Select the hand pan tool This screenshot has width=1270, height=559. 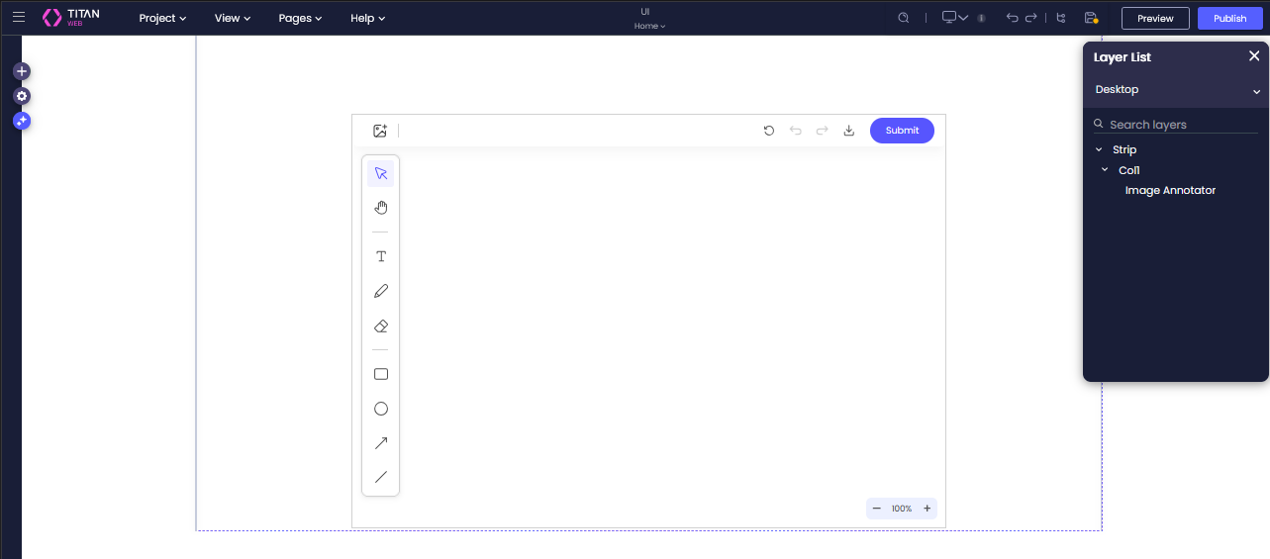pyautogui.click(x=381, y=208)
